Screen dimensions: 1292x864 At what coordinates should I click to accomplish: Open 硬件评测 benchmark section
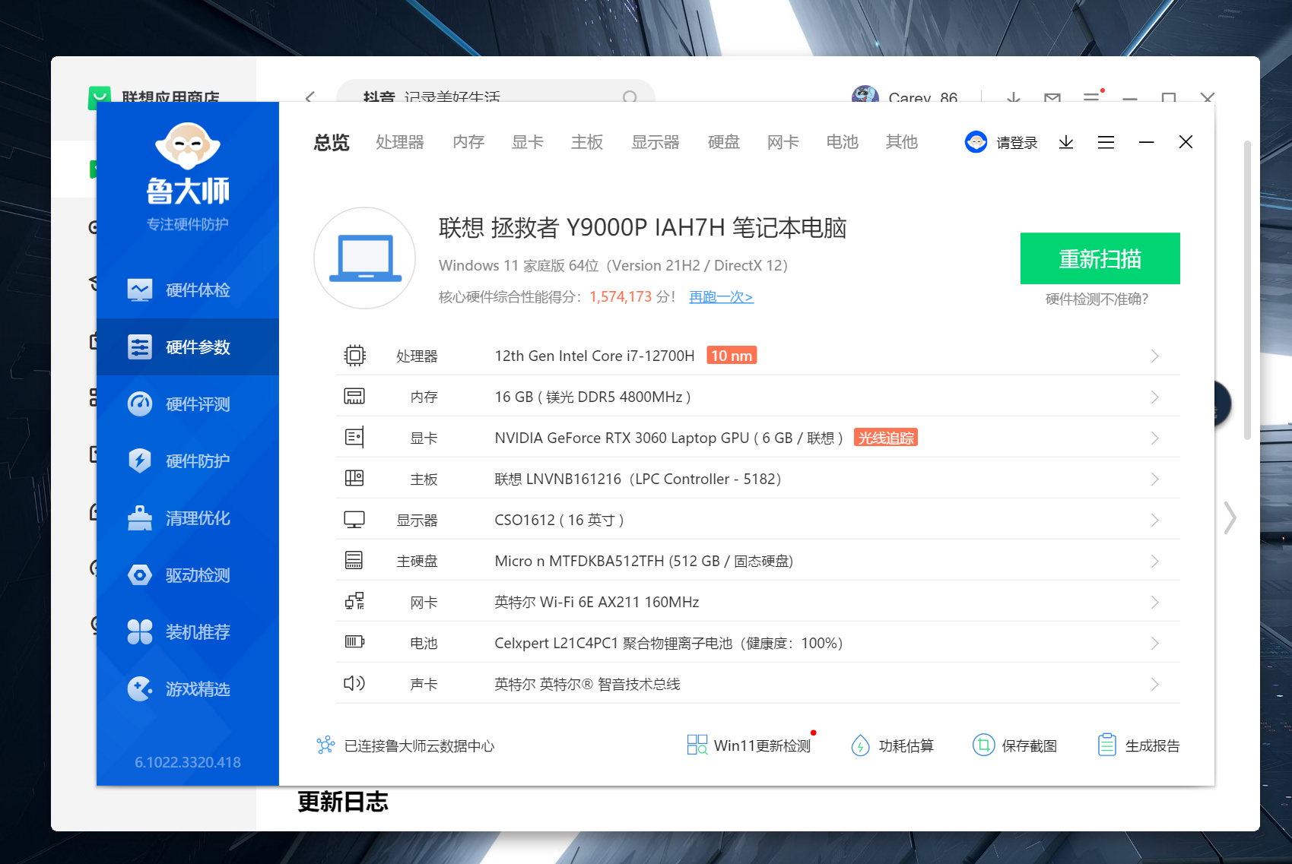point(188,404)
